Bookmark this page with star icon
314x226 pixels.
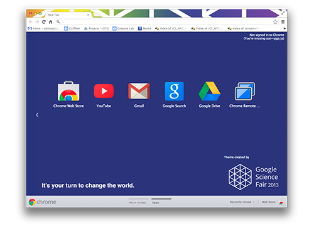[x=275, y=22]
